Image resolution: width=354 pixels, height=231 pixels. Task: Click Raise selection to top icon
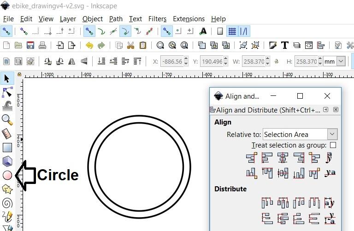click(137, 61)
